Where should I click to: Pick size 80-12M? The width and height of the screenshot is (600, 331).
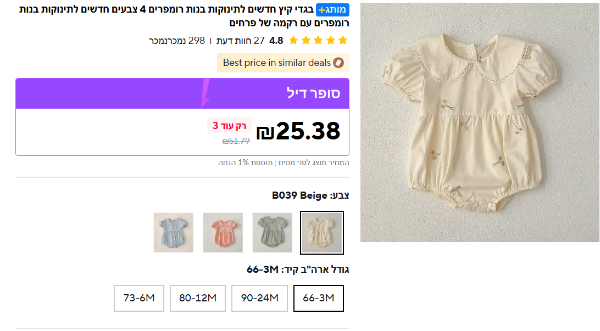198,298
